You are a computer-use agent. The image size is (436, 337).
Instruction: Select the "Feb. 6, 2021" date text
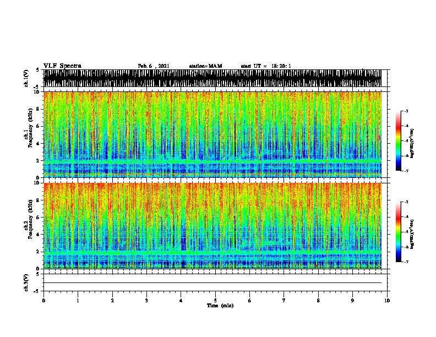tap(154, 66)
